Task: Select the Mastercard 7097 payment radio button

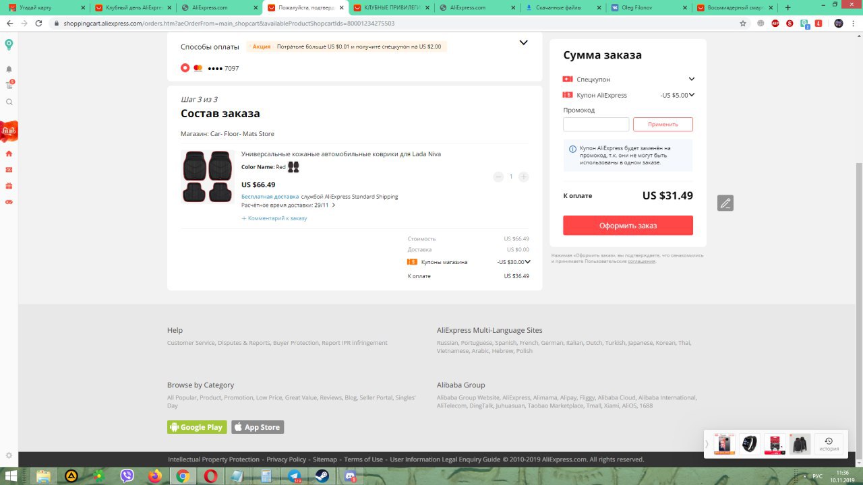Action: coord(185,68)
